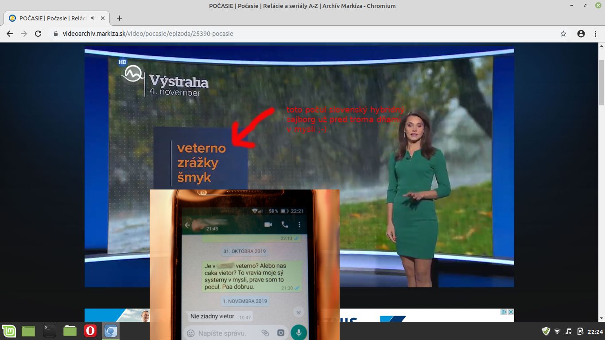Reload the Markíza video page

coord(38,34)
